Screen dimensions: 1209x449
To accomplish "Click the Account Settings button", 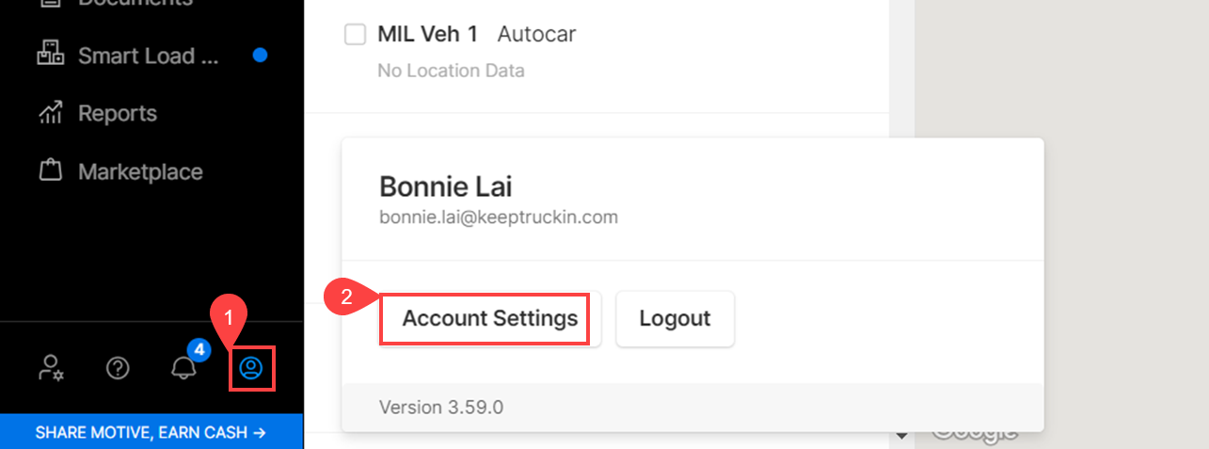I will (x=490, y=318).
